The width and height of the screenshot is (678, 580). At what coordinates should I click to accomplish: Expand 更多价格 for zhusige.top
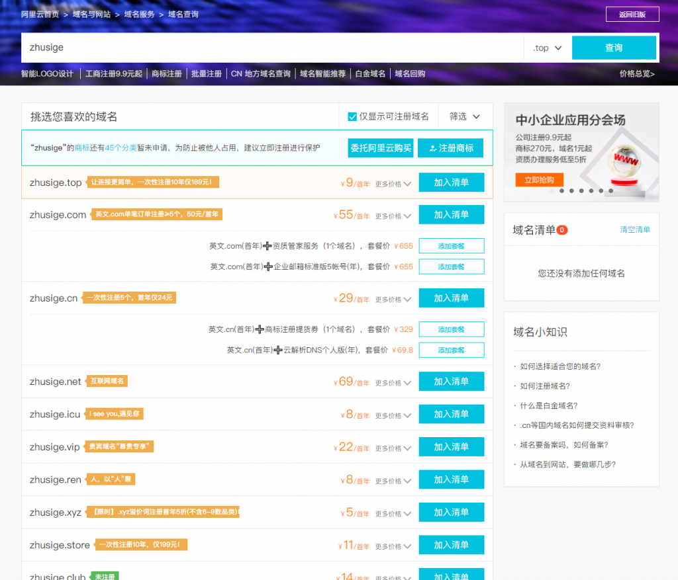pyautogui.click(x=393, y=184)
